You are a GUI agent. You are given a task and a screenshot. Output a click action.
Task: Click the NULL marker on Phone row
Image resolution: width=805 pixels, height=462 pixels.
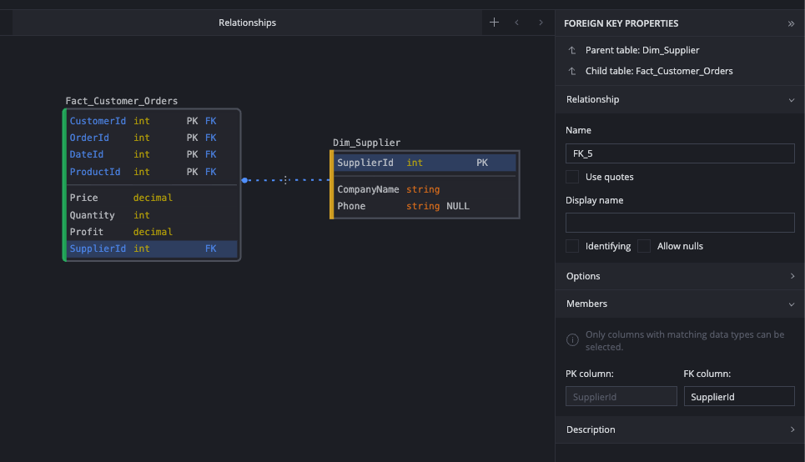[x=458, y=206]
